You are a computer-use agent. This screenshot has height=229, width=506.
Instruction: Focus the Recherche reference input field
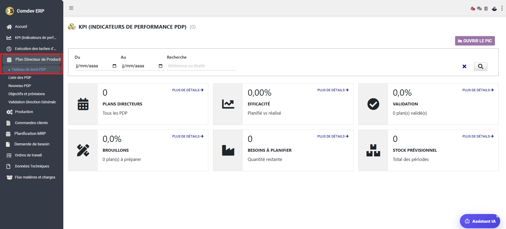click(x=201, y=66)
